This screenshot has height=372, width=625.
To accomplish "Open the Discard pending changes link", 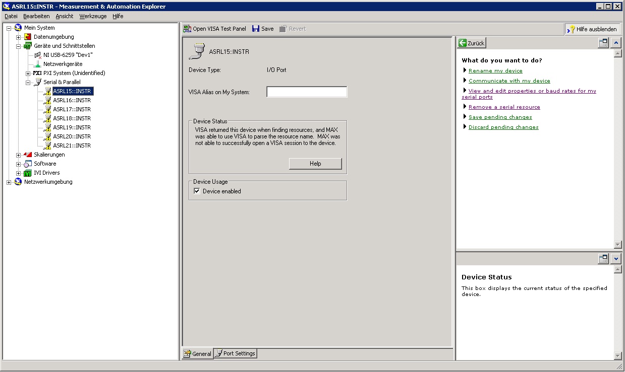I will (x=503, y=127).
